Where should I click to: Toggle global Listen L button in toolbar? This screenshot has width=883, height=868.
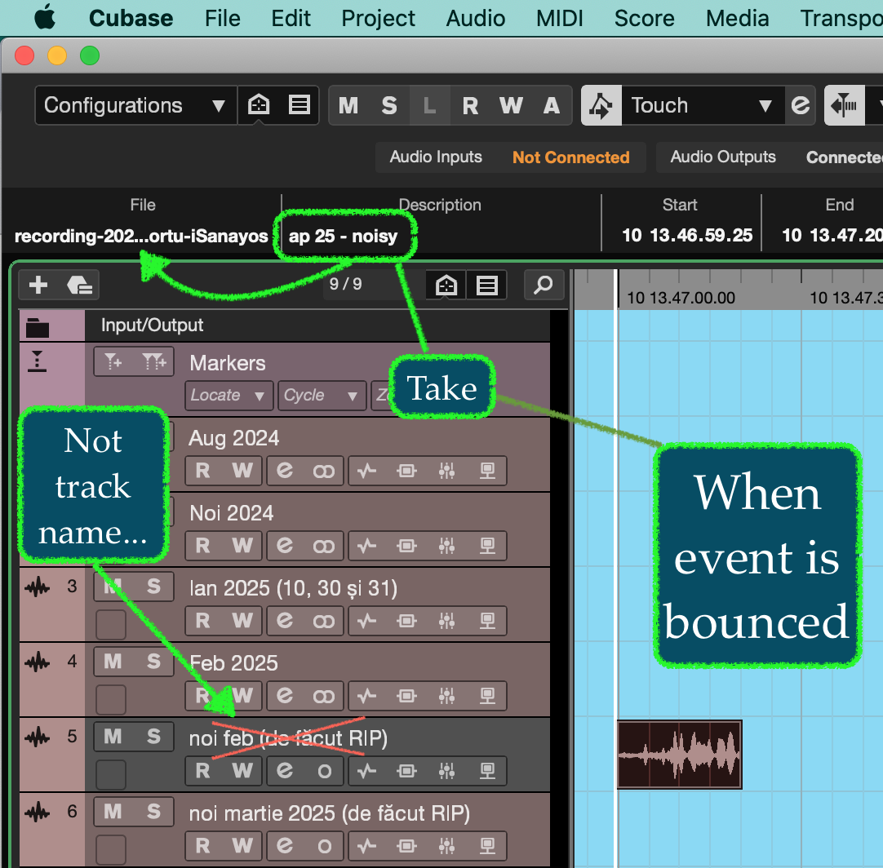click(x=430, y=105)
